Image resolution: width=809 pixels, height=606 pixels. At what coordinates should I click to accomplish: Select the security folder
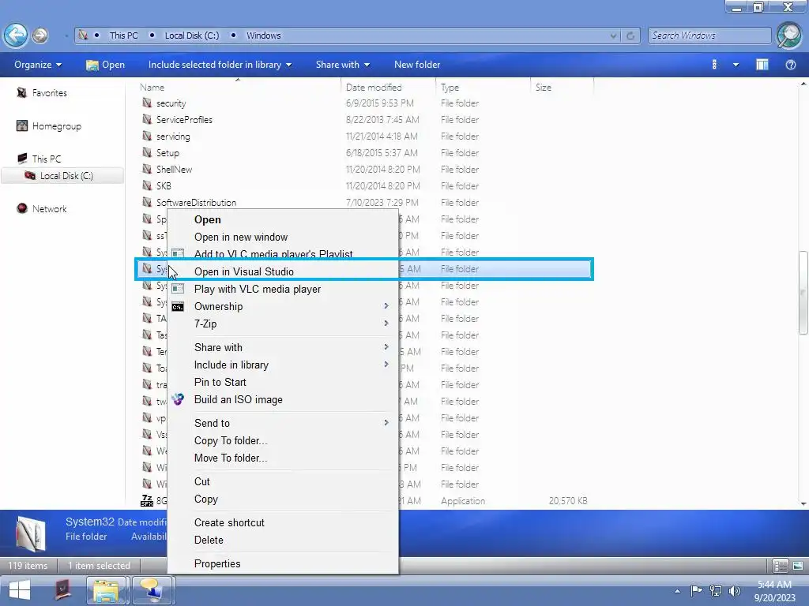[171, 103]
